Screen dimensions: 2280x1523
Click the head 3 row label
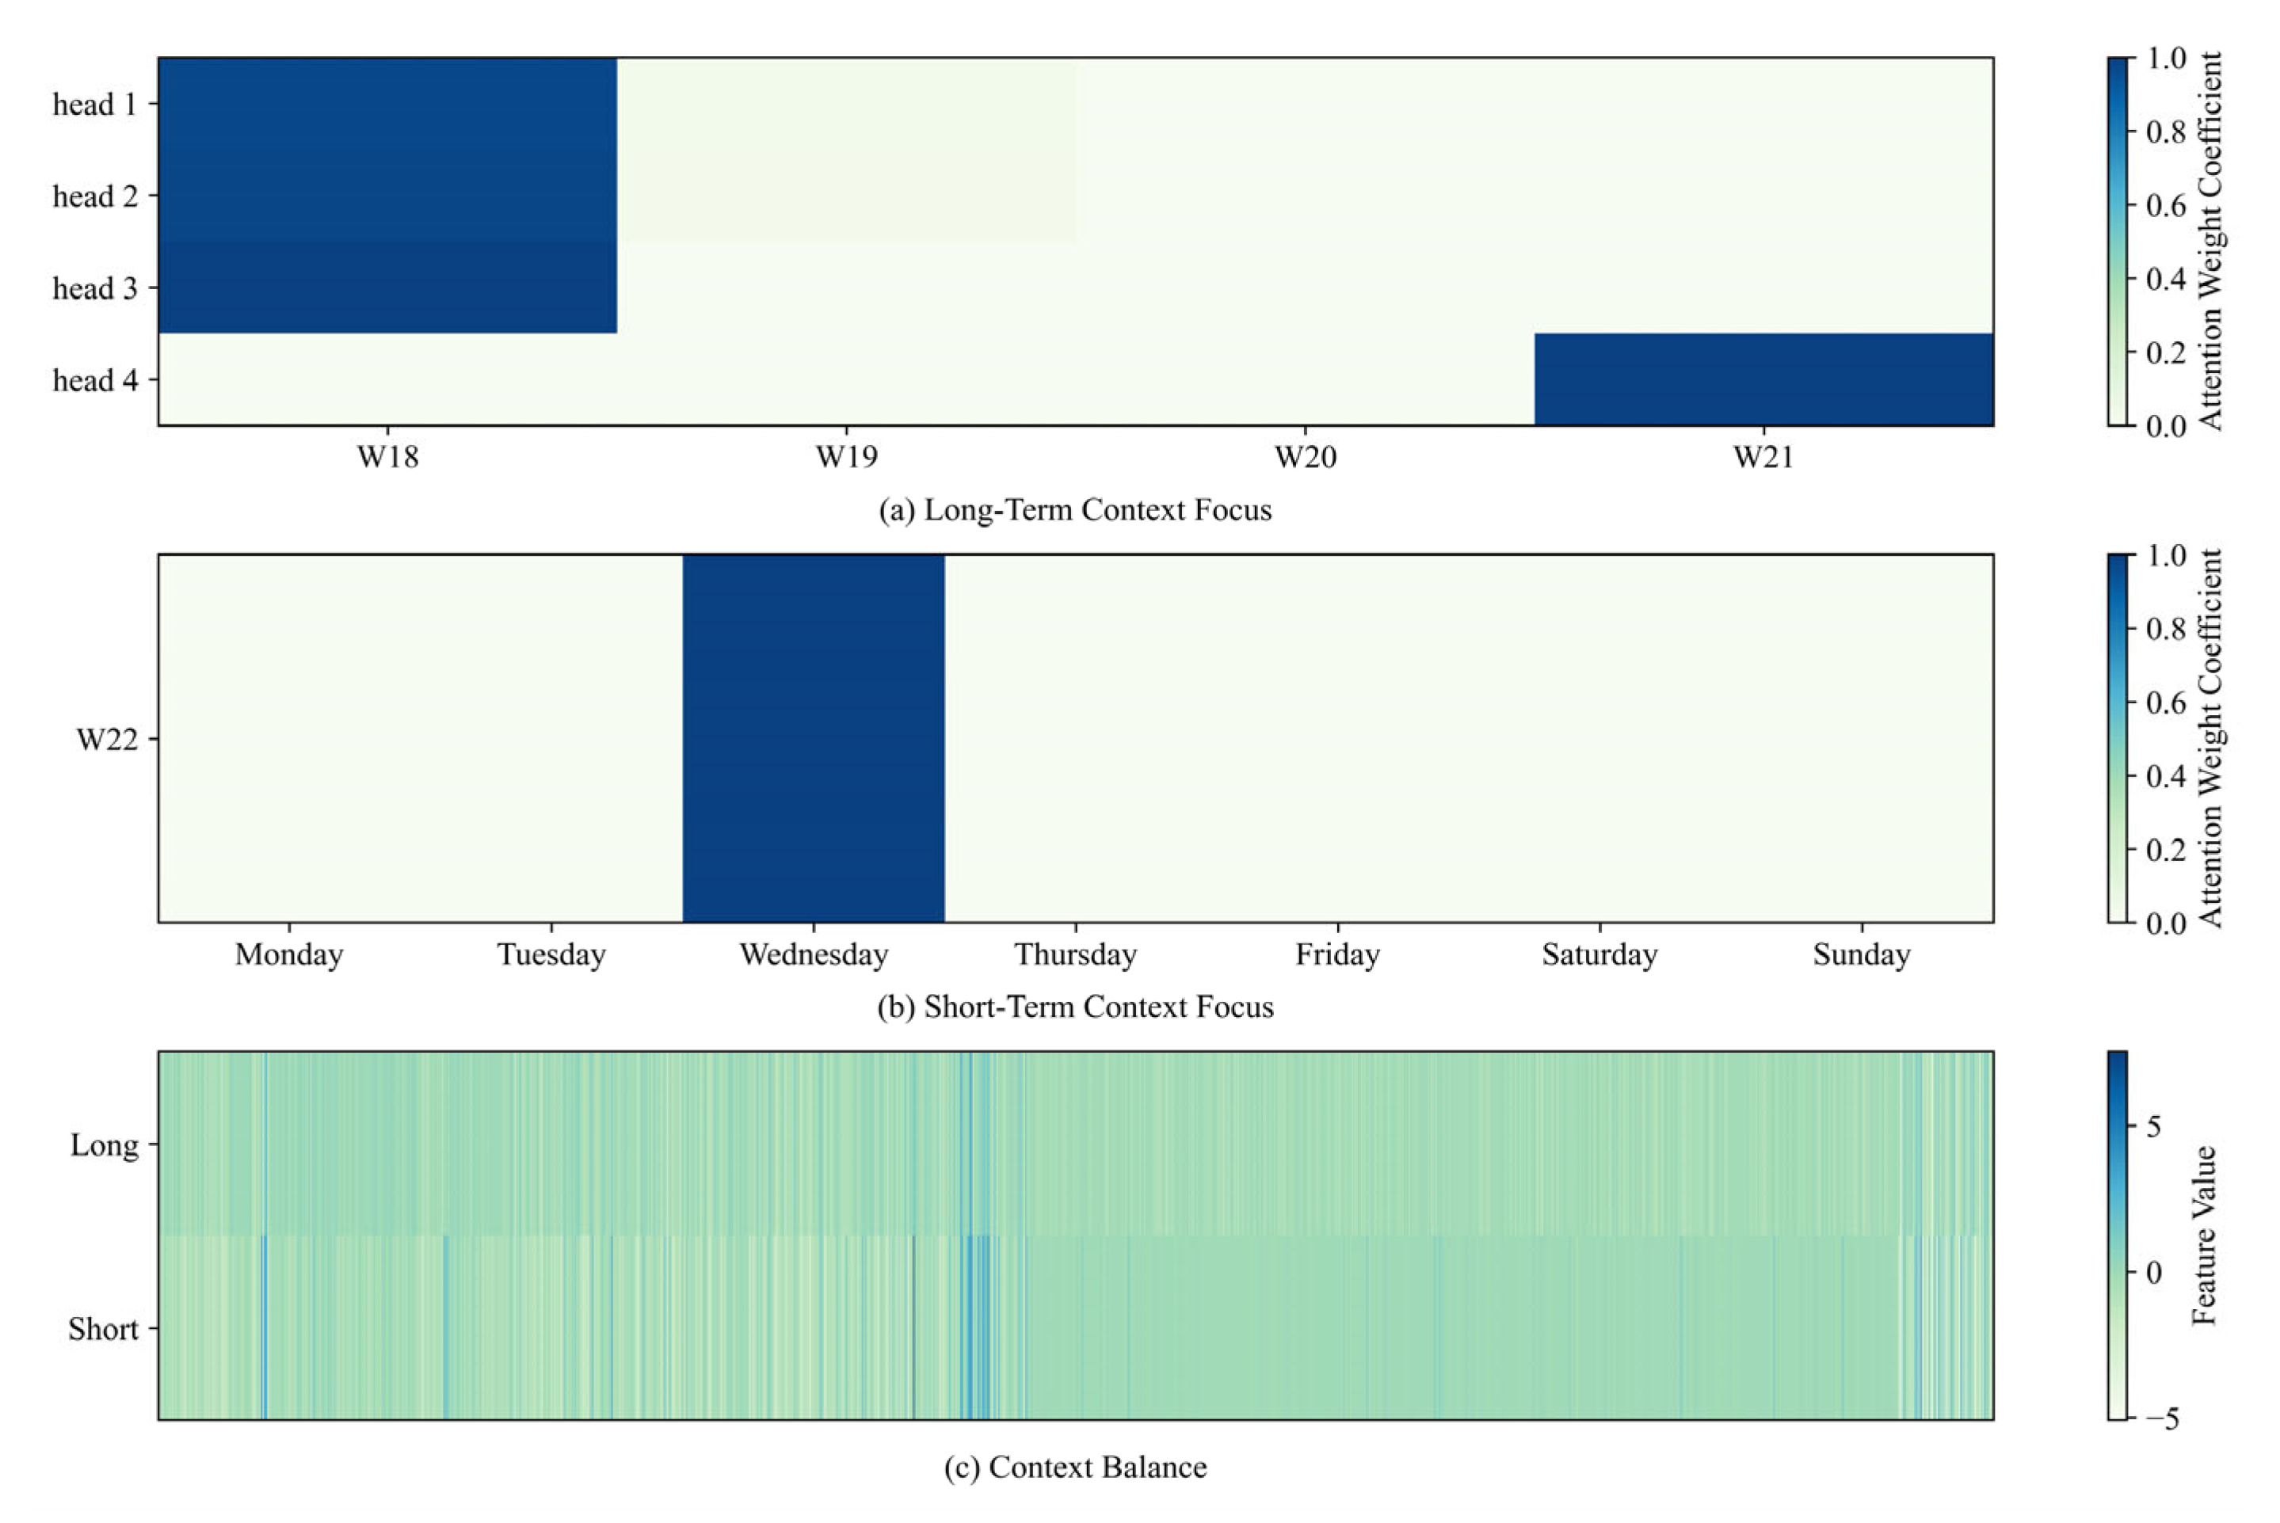coord(95,288)
